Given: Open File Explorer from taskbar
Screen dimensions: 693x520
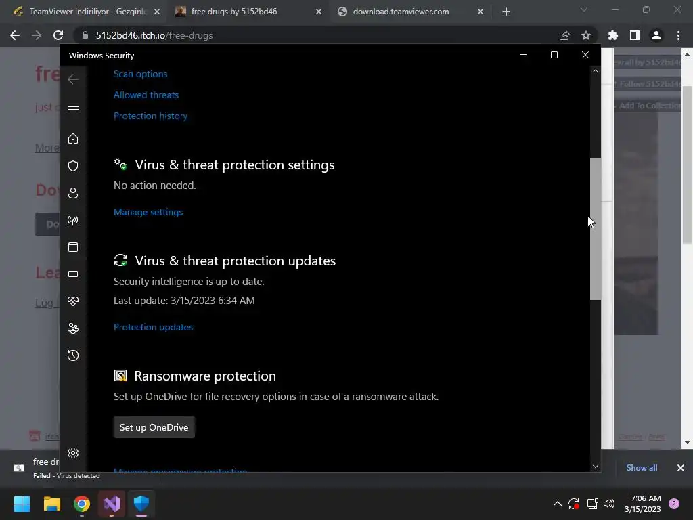Looking at the screenshot, I should (51, 504).
